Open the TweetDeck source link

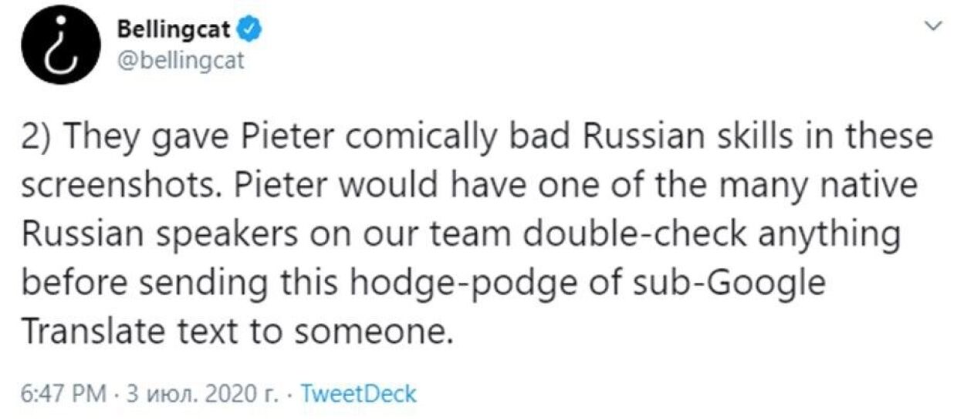point(357,395)
